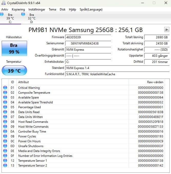171x174 pixels.
Task: Open the Kopiering menu
Action: click(18, 9)
